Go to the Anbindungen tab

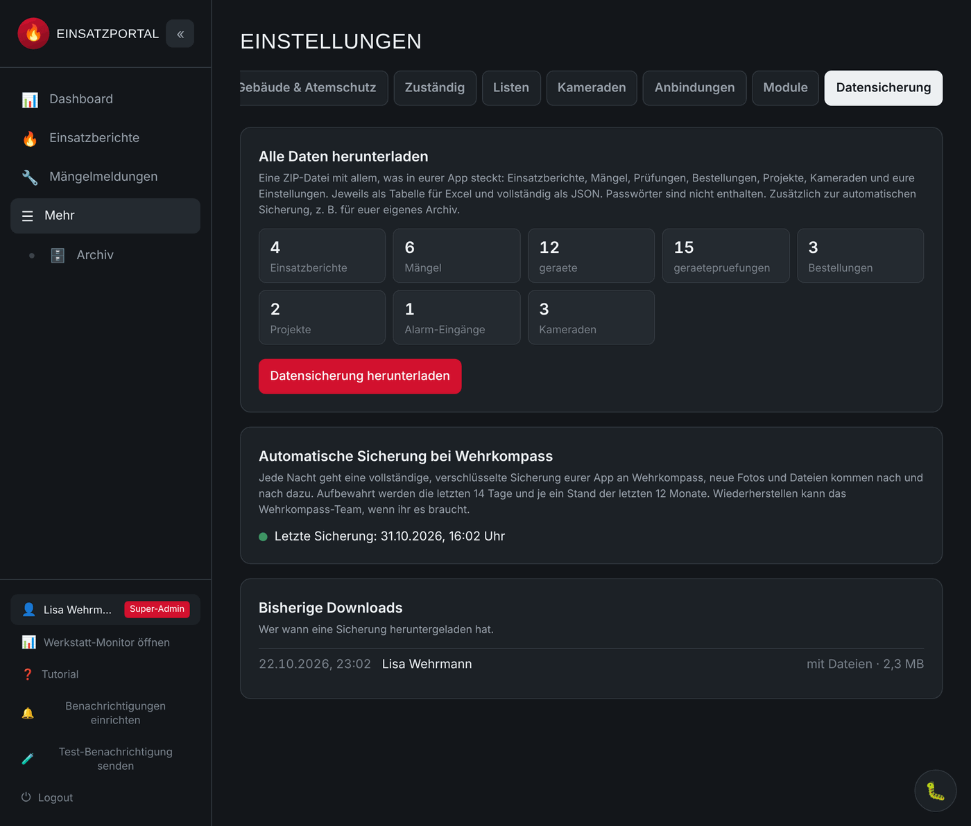[694, 88]
